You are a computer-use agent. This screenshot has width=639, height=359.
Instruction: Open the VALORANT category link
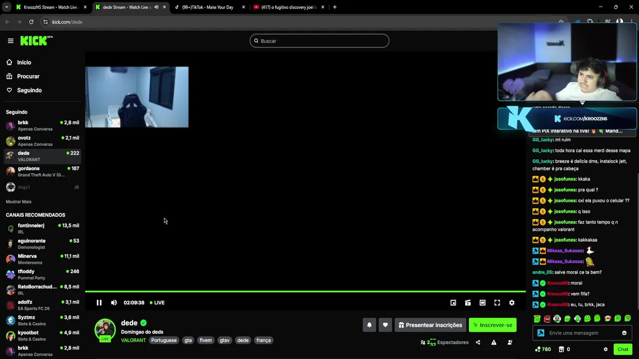coord(133,341)
